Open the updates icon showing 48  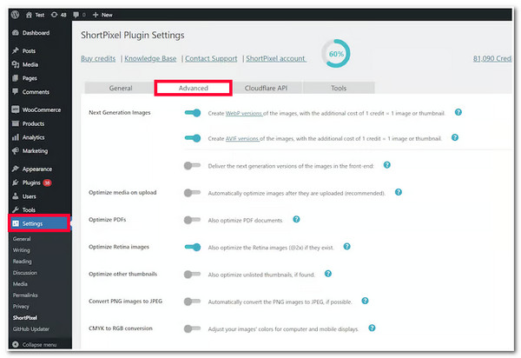click(x=54, y=15)
